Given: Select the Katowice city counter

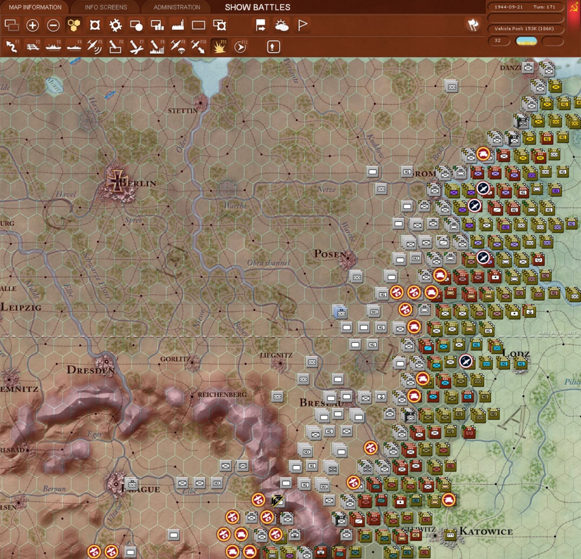Looking at the screenshot, I should click(x=450, y=535).
